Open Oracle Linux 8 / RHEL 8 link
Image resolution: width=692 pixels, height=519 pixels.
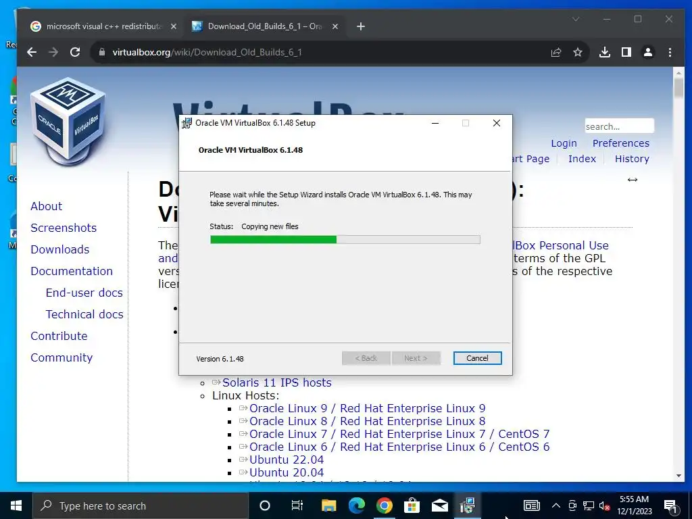(x=367, y=421)
